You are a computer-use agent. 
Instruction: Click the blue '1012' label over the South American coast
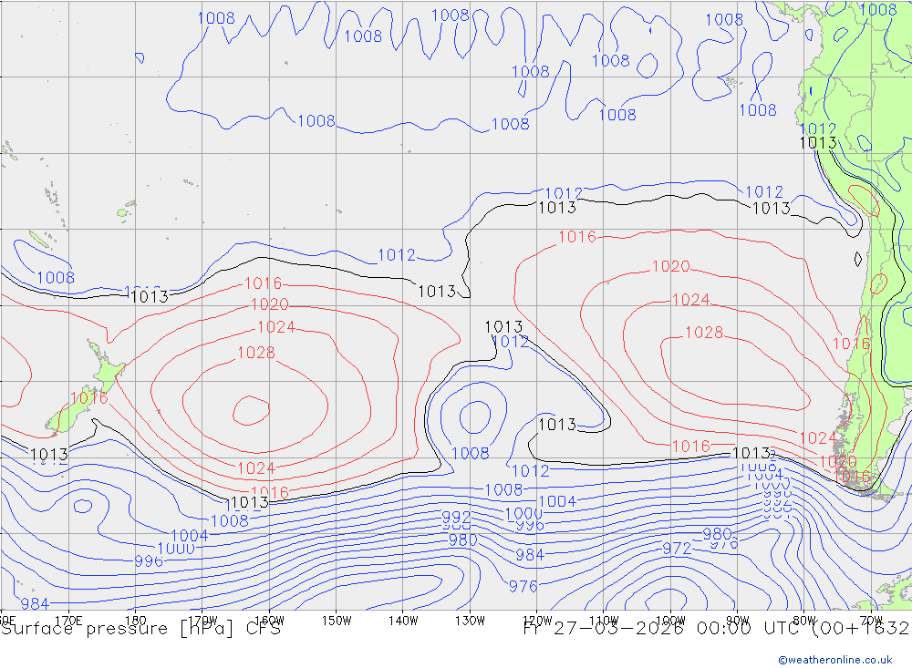(818, 128)
